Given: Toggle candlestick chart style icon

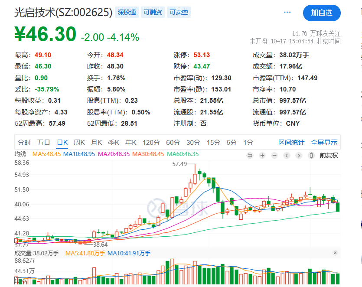Looking at the screenshot, I should coord(311,155).
